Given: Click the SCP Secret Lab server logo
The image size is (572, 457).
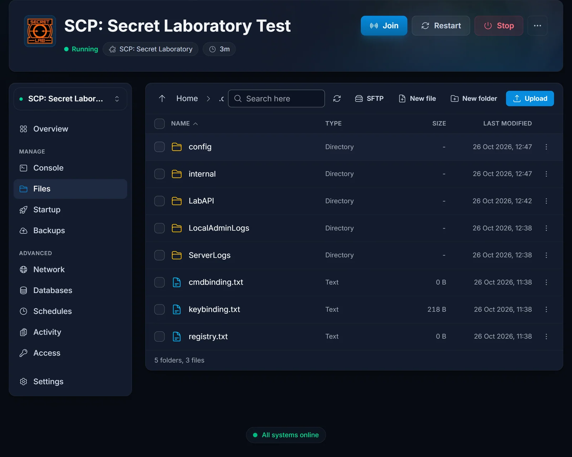Looking at the screenshot, I should tap(40, 31).
